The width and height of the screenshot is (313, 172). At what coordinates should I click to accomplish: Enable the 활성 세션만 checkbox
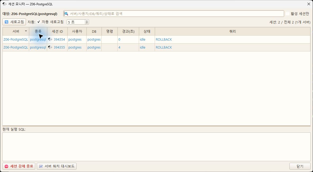[x=288, y=14]
